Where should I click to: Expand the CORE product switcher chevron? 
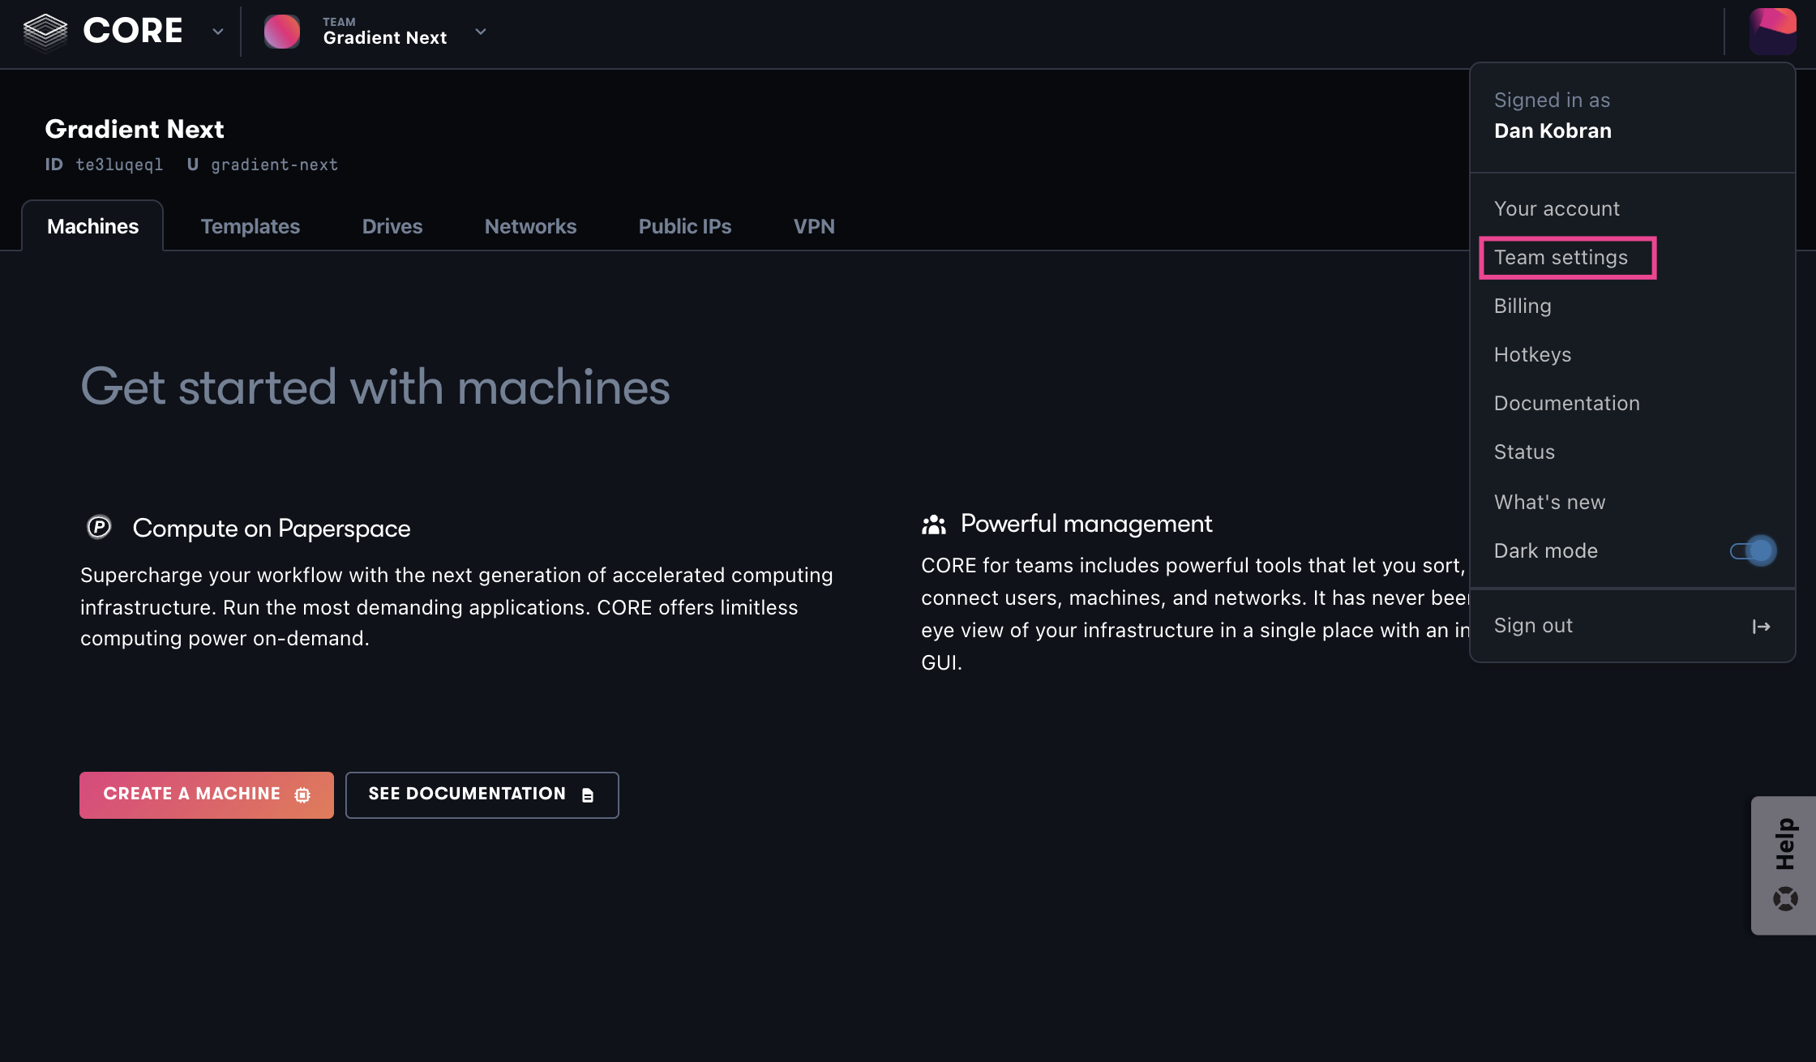click(217, 32)
